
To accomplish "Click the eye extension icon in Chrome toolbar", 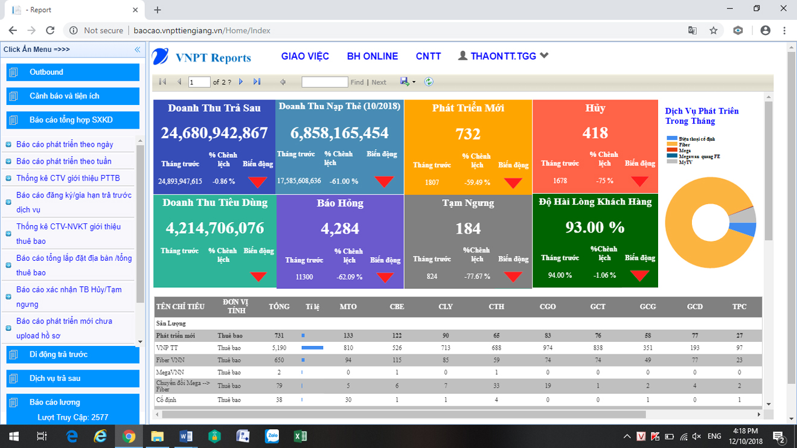I will click(x=738, y=30).
